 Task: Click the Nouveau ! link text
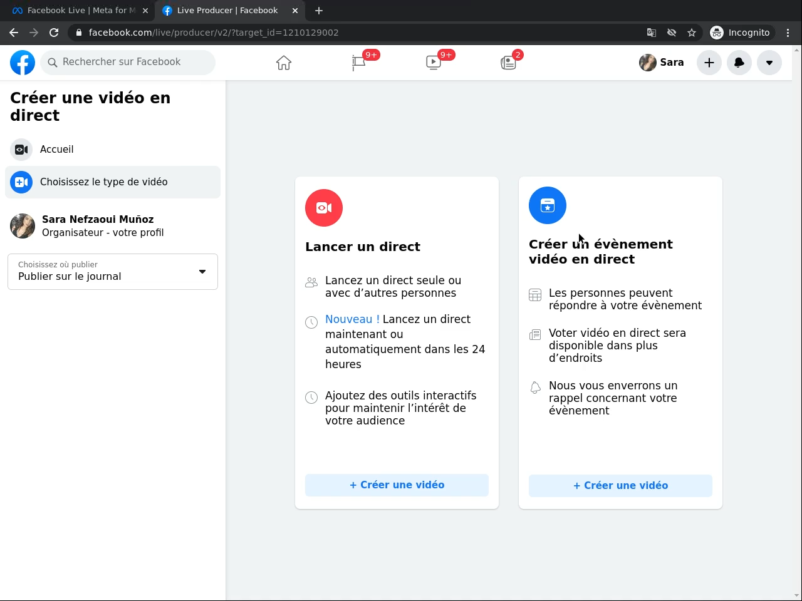tap(352, 319)
